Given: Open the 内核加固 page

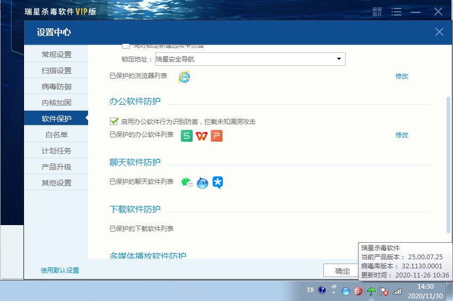Looking at the screenshot, I should (56, 103).
